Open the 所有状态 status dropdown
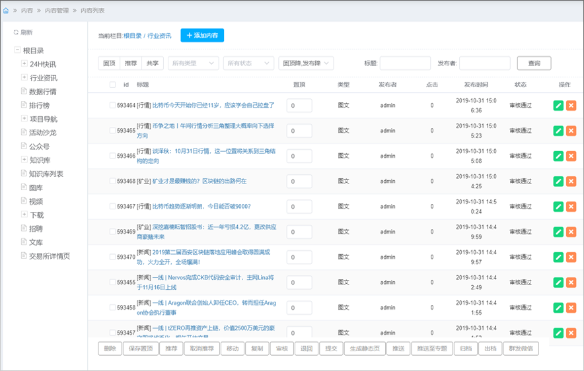584x371 pixels. (x=248, y=63)
